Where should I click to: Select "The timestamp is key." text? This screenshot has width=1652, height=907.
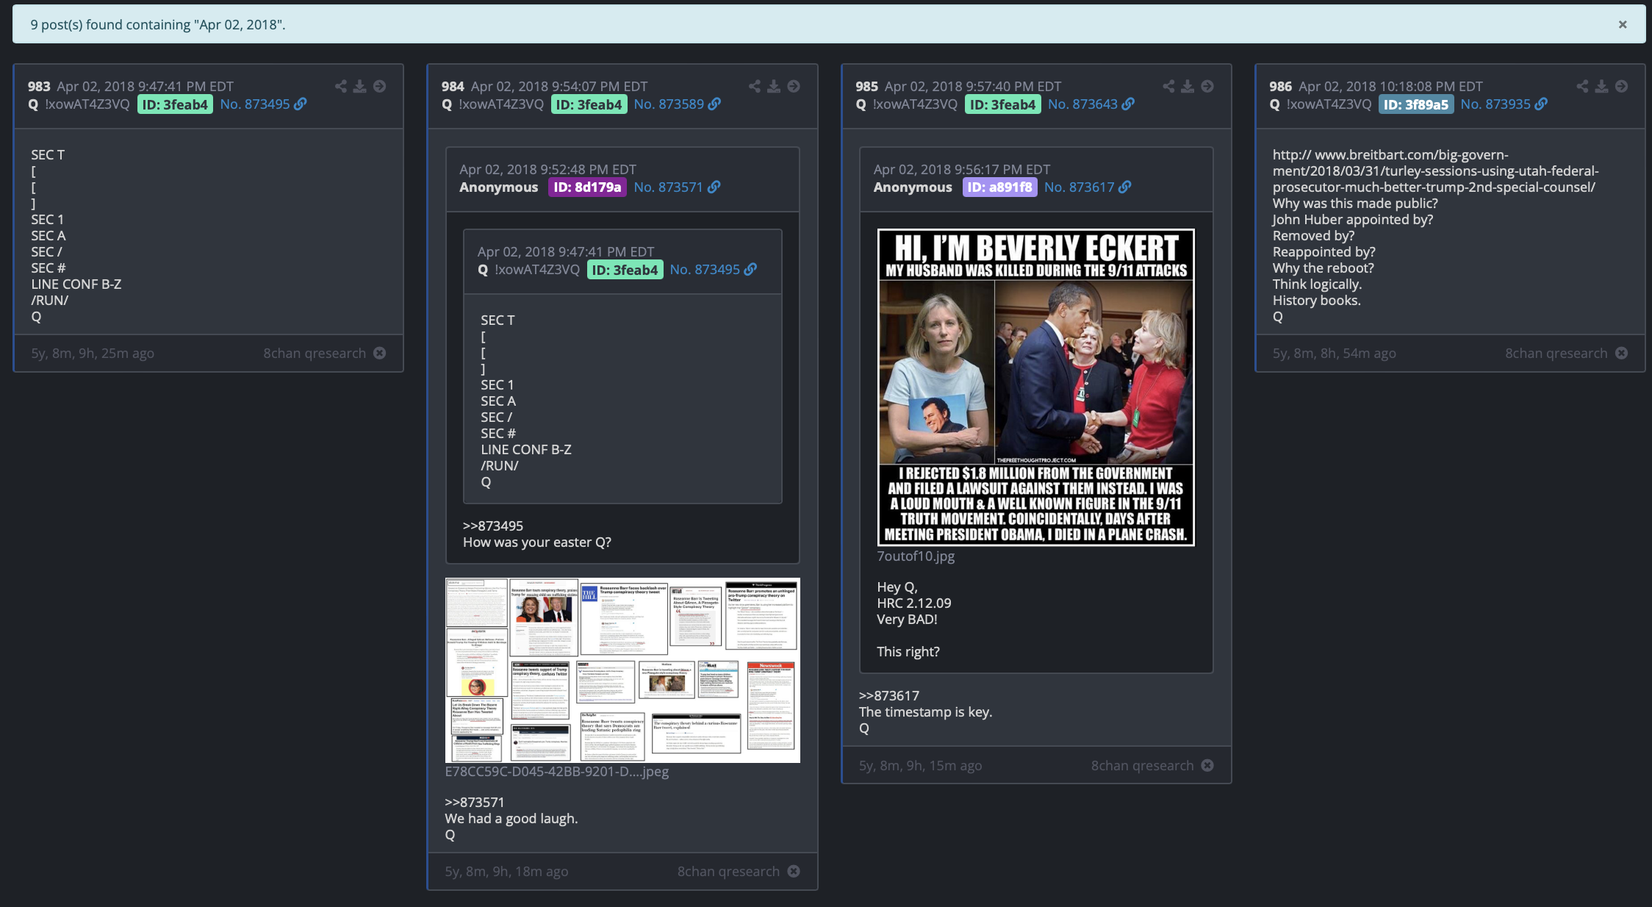click(x=926, y=712)
